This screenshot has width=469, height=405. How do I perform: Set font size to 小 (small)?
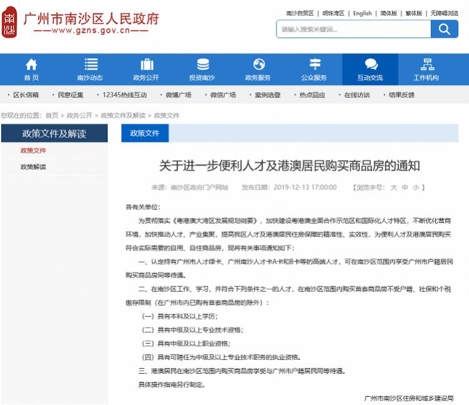click(415, 187)
